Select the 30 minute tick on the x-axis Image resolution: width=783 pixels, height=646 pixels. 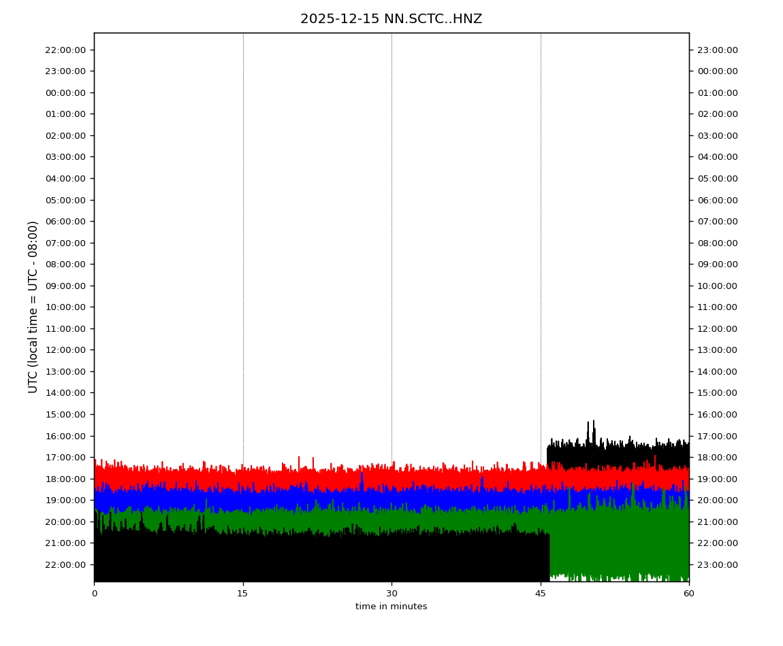pyautogui.click(x=391, y=594)
